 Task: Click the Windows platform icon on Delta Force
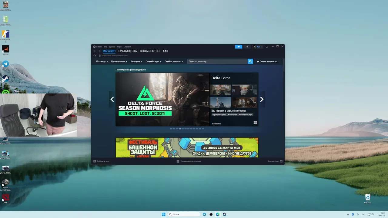[255, 123]
